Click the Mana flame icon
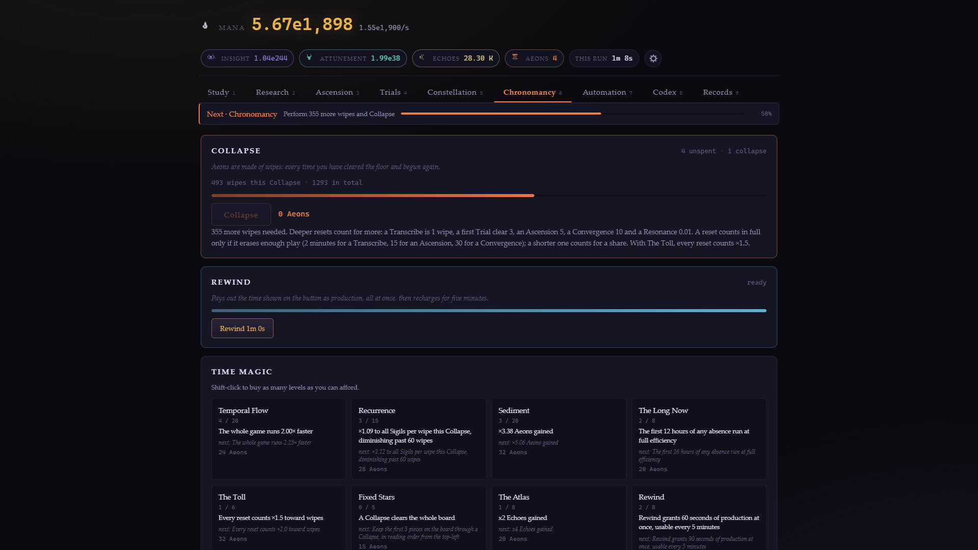 [x=205, y=25]
